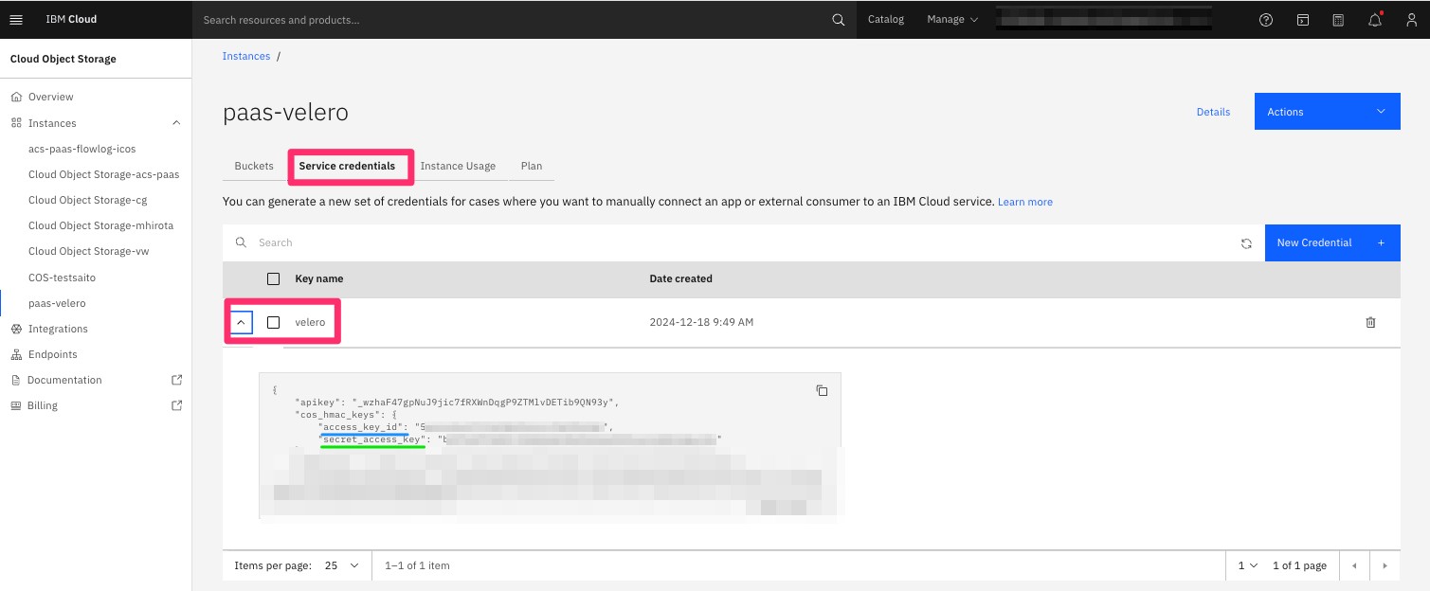Click the velero key name text
Screen dimensions: 1430x591
click(x=310, y=322)
